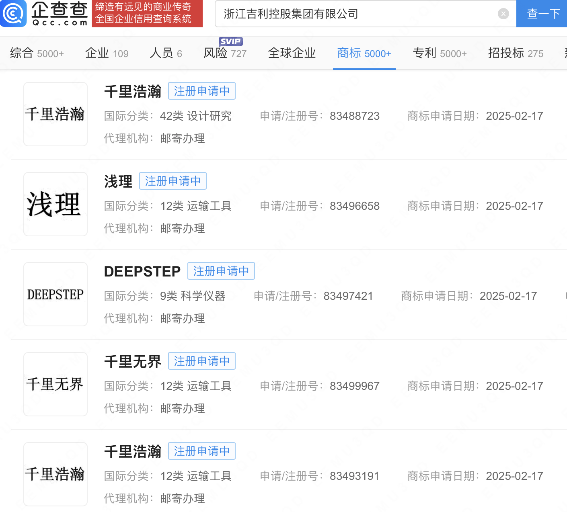Select the 商标 5000+ tab
567x512 pixels.
pyautogui.click(x=364, y=53)
